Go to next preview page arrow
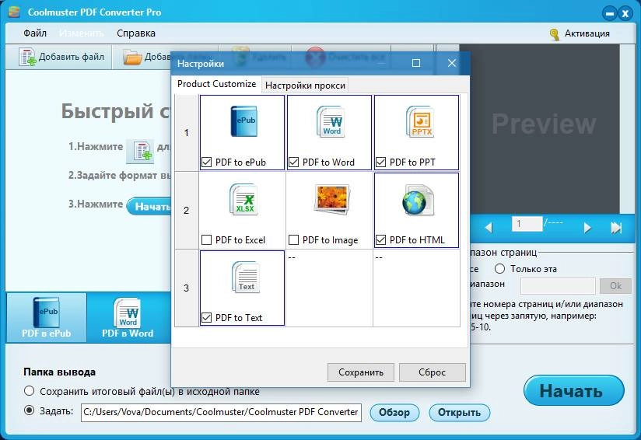This screenshot has width=641, height=440. [x=587, y=228]
